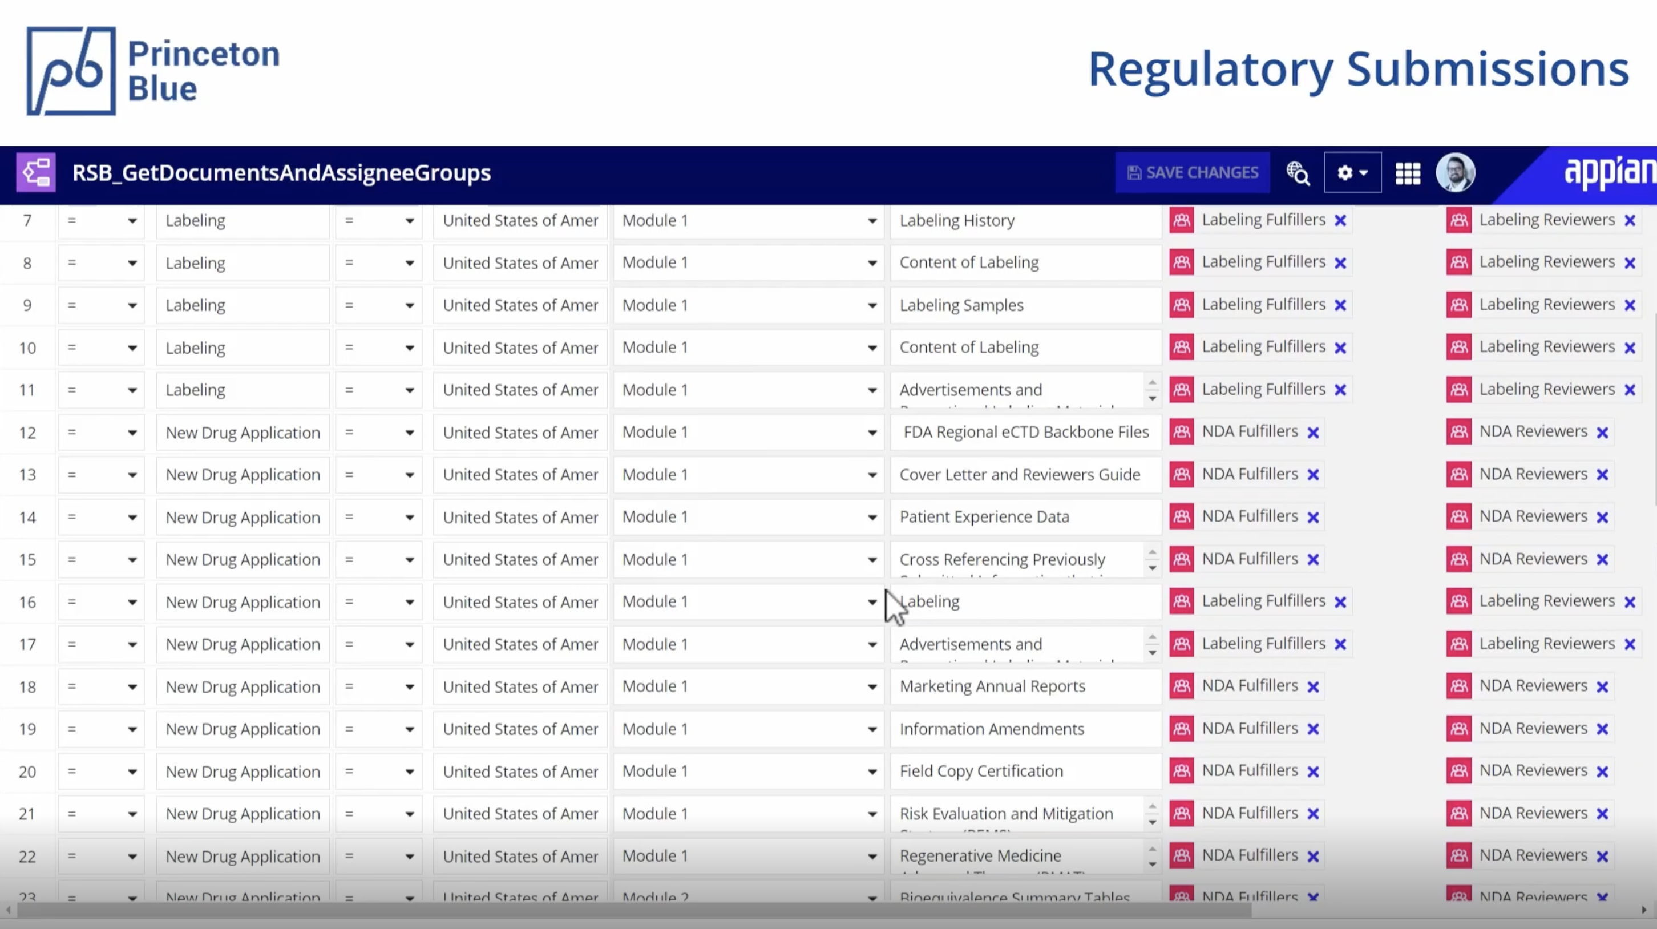
Task: Click the user profile avatar
Action: [x=1455, y=172]
